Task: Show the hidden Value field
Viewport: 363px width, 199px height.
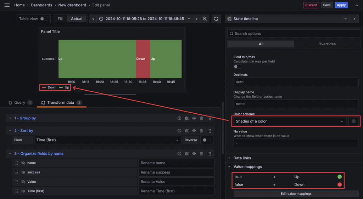Action: click(x=23, y=182)
